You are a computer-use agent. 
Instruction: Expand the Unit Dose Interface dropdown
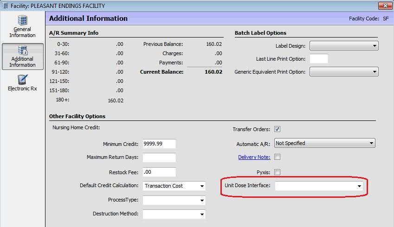(319, 186)
